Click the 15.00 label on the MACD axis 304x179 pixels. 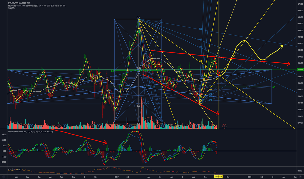(4, 134)
